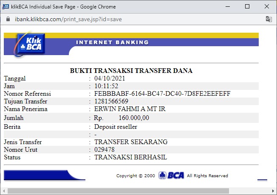Click the klikBCA favicon in title bar
This screenshot has width=277, height=195.
pos(6,7)
